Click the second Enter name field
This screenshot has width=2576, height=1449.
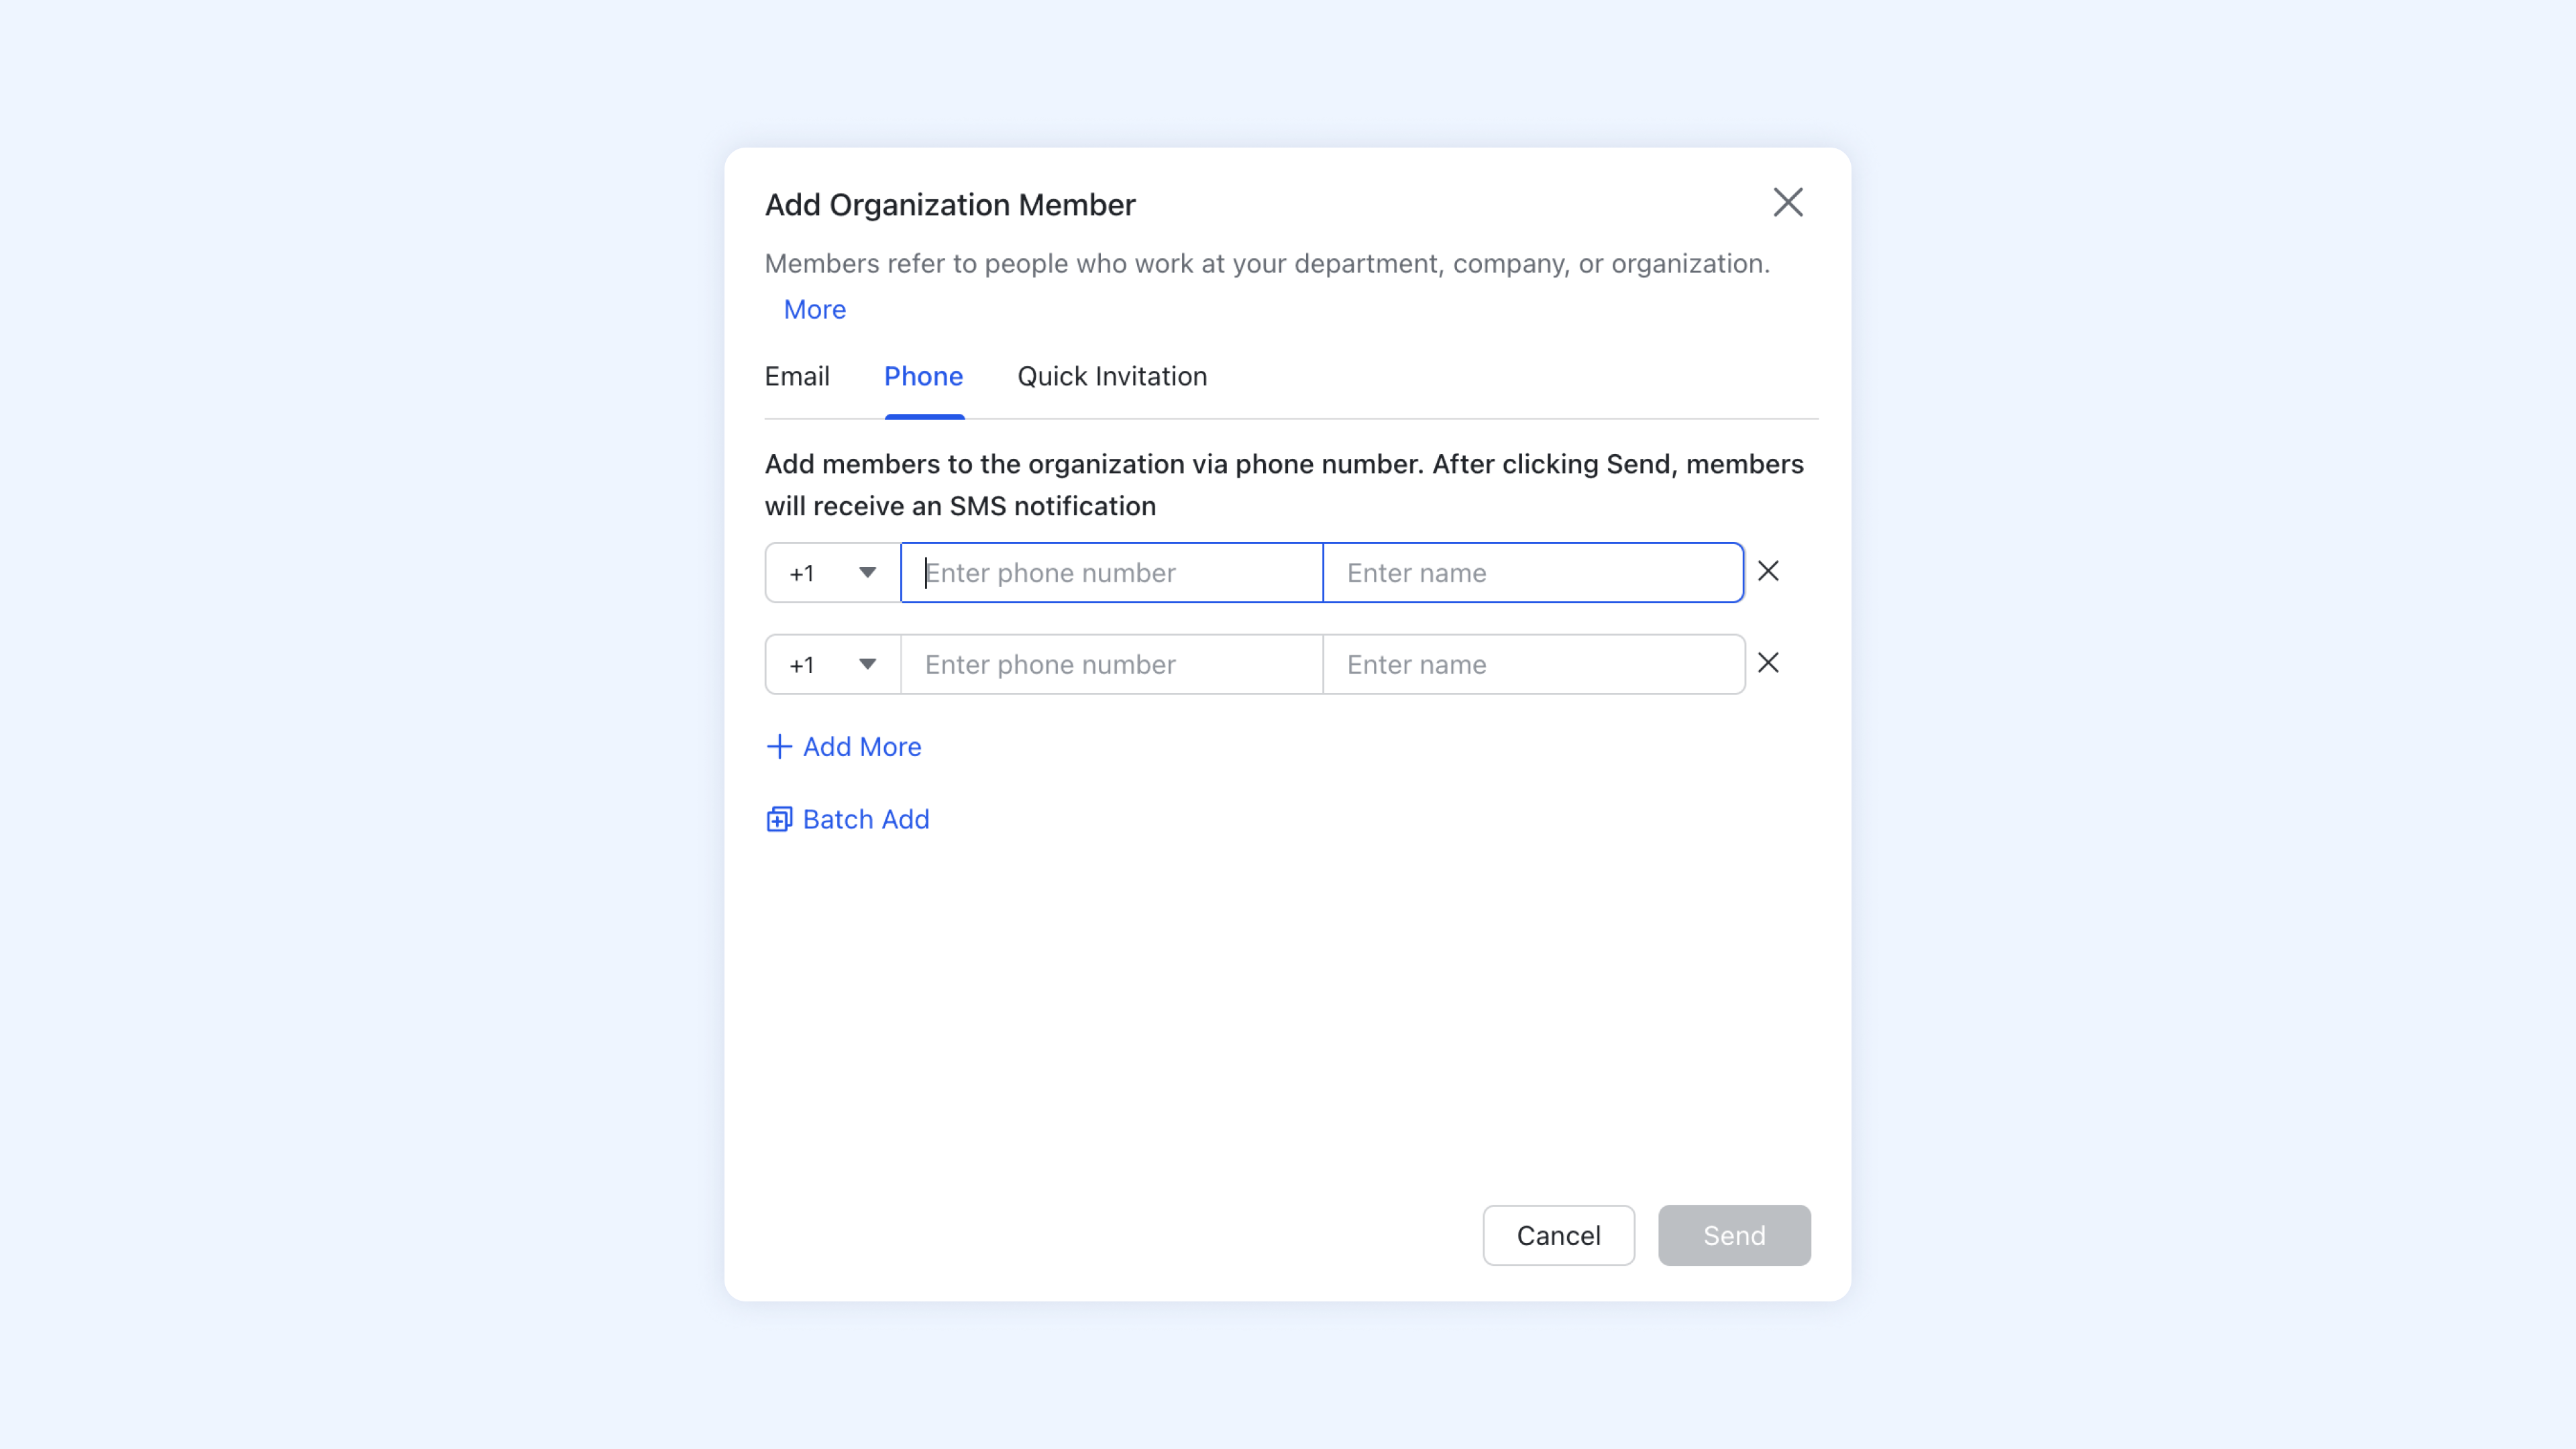[x=1533, y=664]
